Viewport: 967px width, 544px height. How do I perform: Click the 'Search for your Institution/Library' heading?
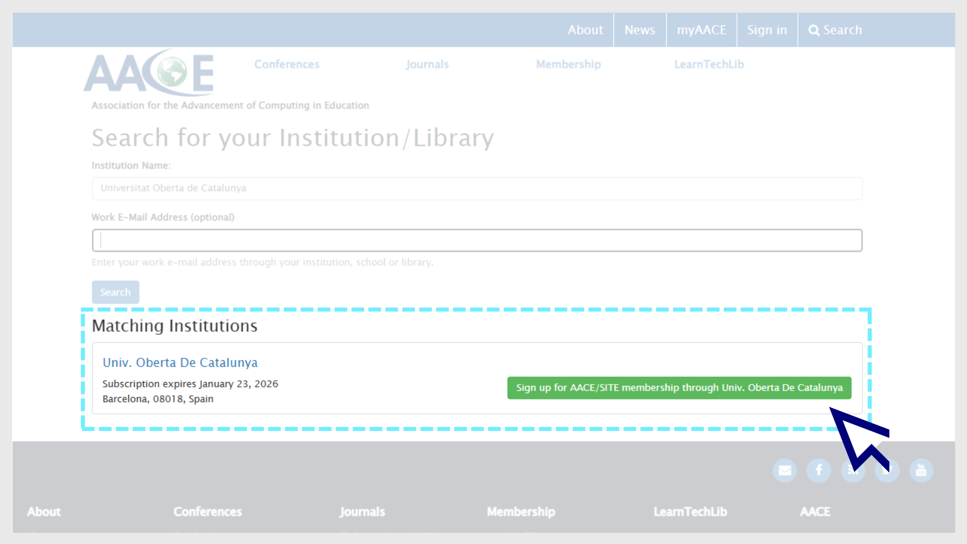pyautogui.click(x=293, y=138)
